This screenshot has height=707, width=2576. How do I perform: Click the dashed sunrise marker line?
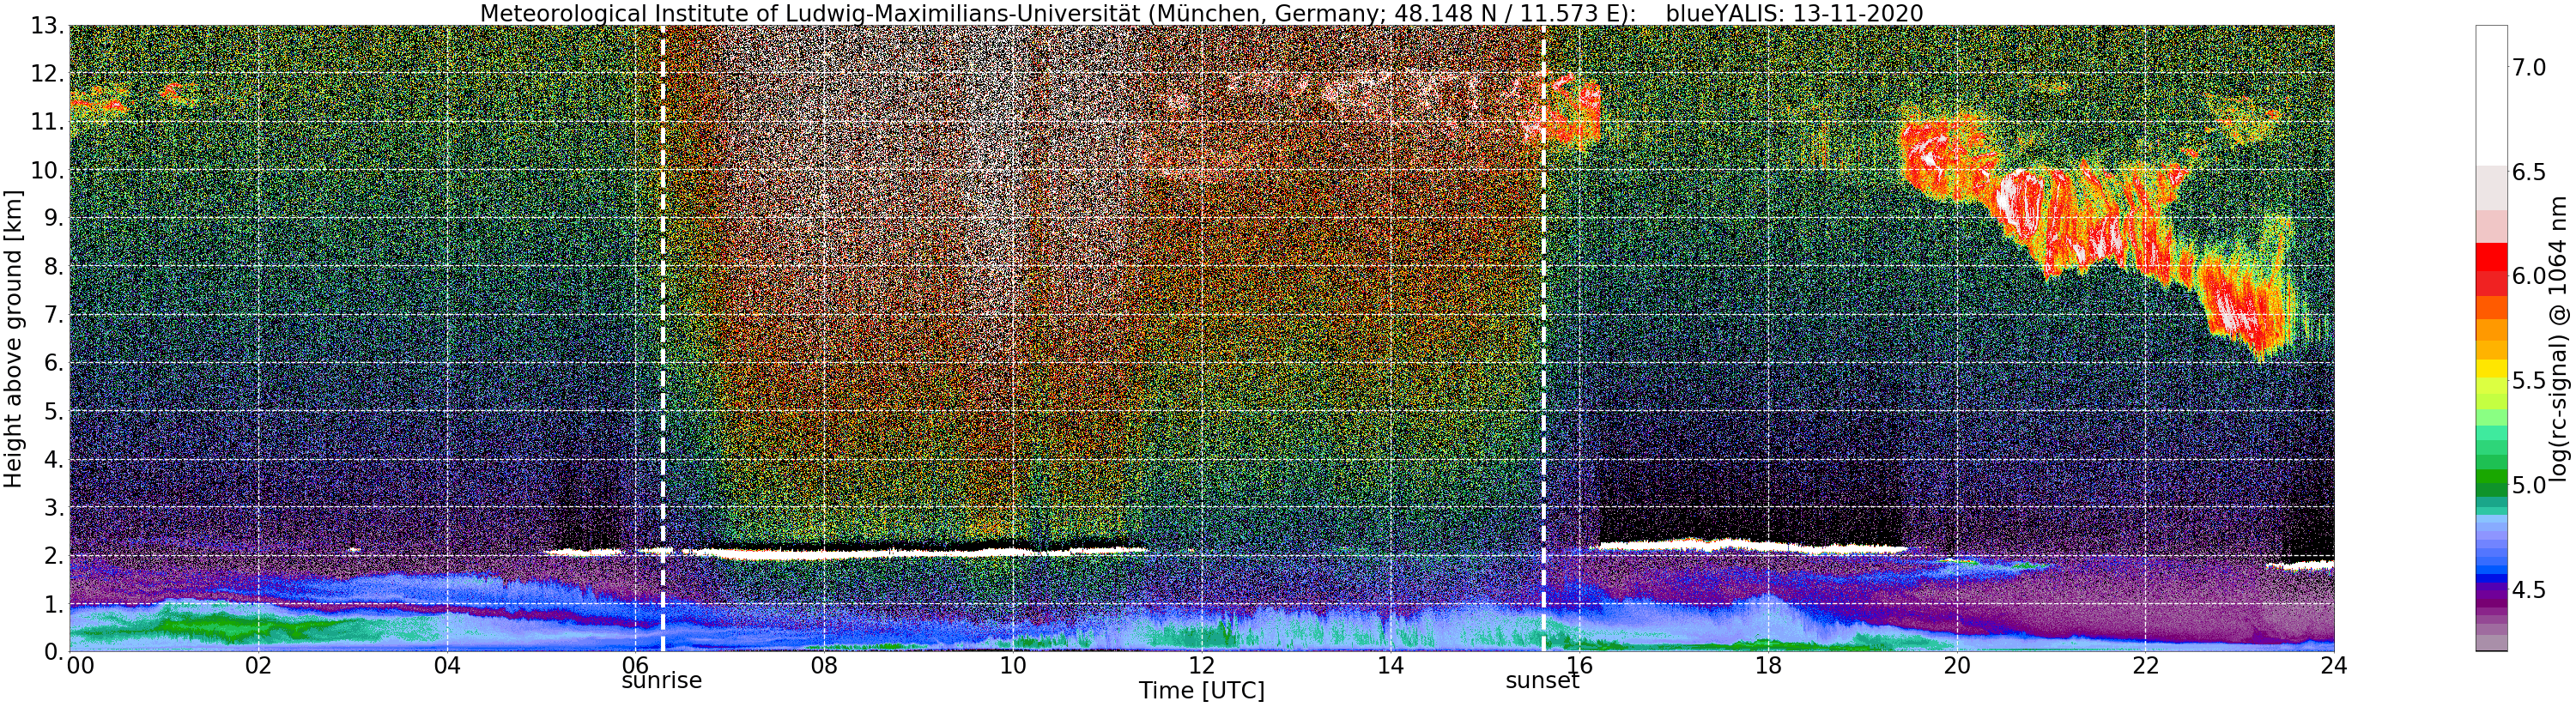(663, 339)
